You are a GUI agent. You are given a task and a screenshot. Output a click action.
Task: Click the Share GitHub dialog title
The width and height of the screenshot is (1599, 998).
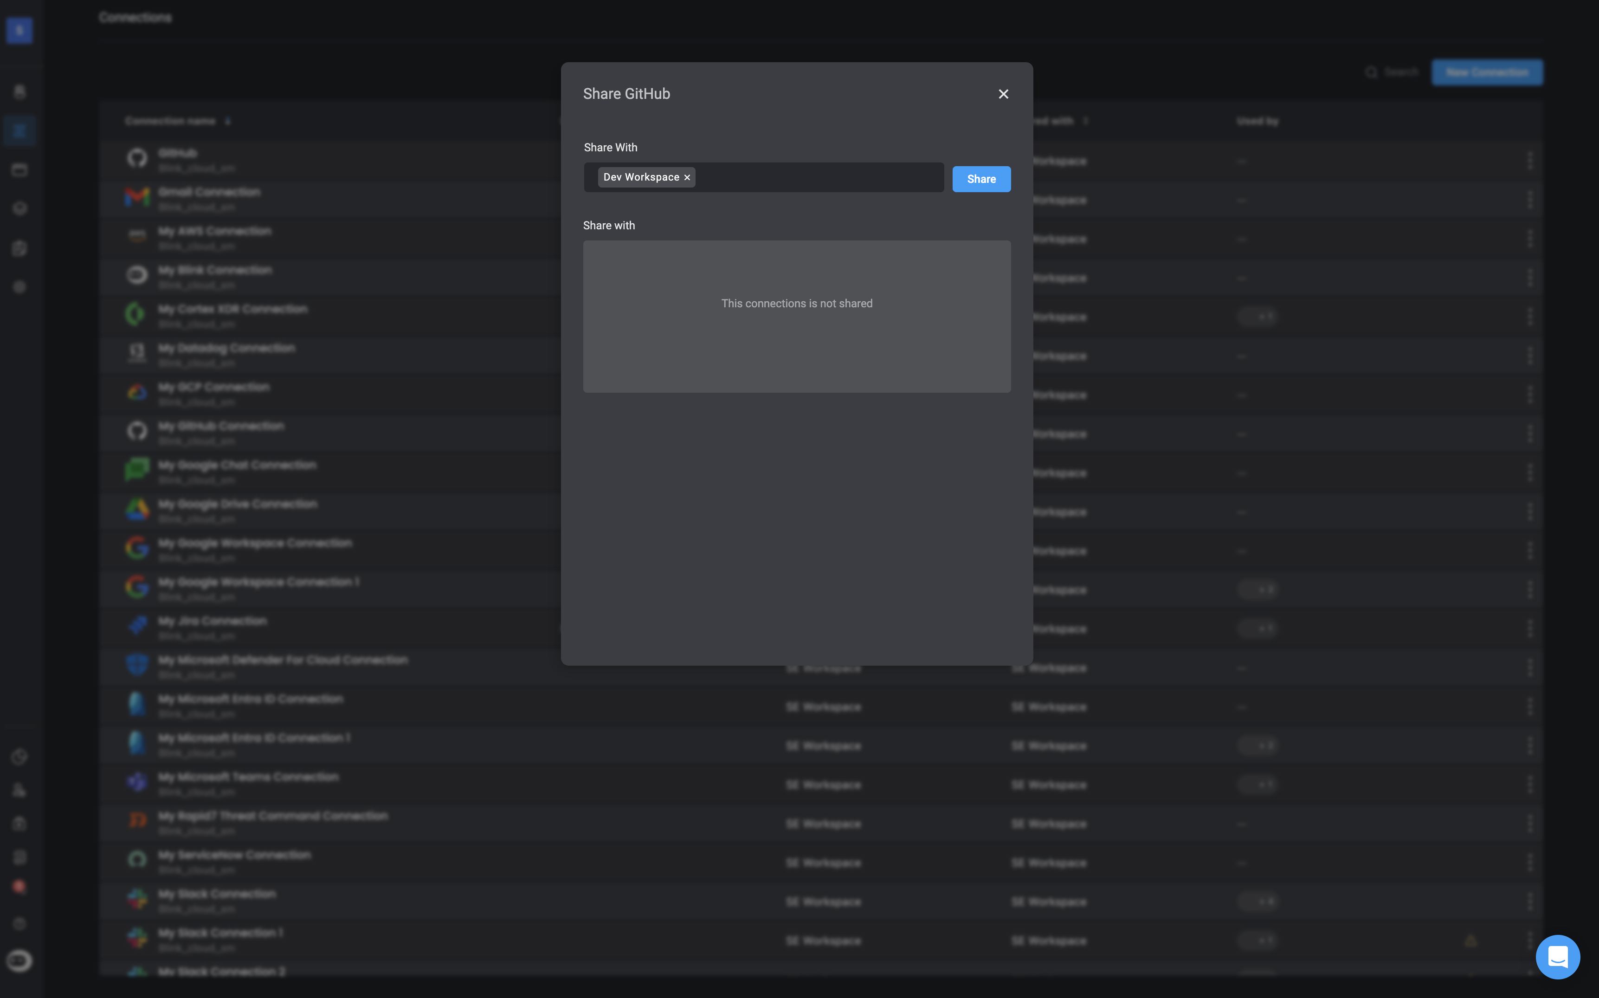tap(626, 94)
